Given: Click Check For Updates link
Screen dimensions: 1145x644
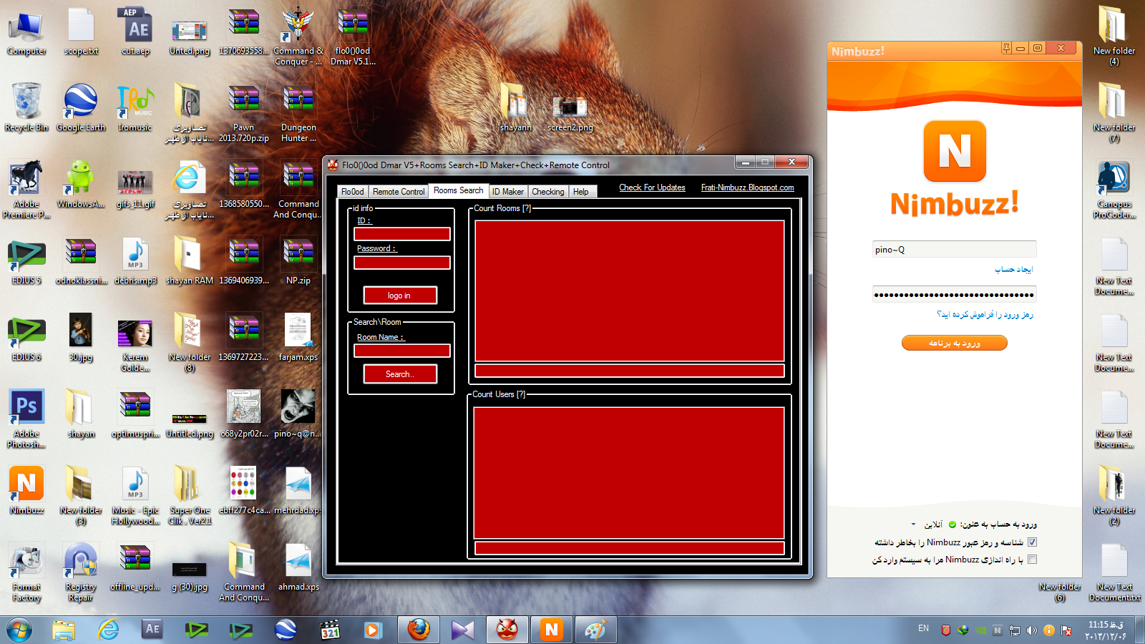Looking at the screenshot, I should click(652, 187).
